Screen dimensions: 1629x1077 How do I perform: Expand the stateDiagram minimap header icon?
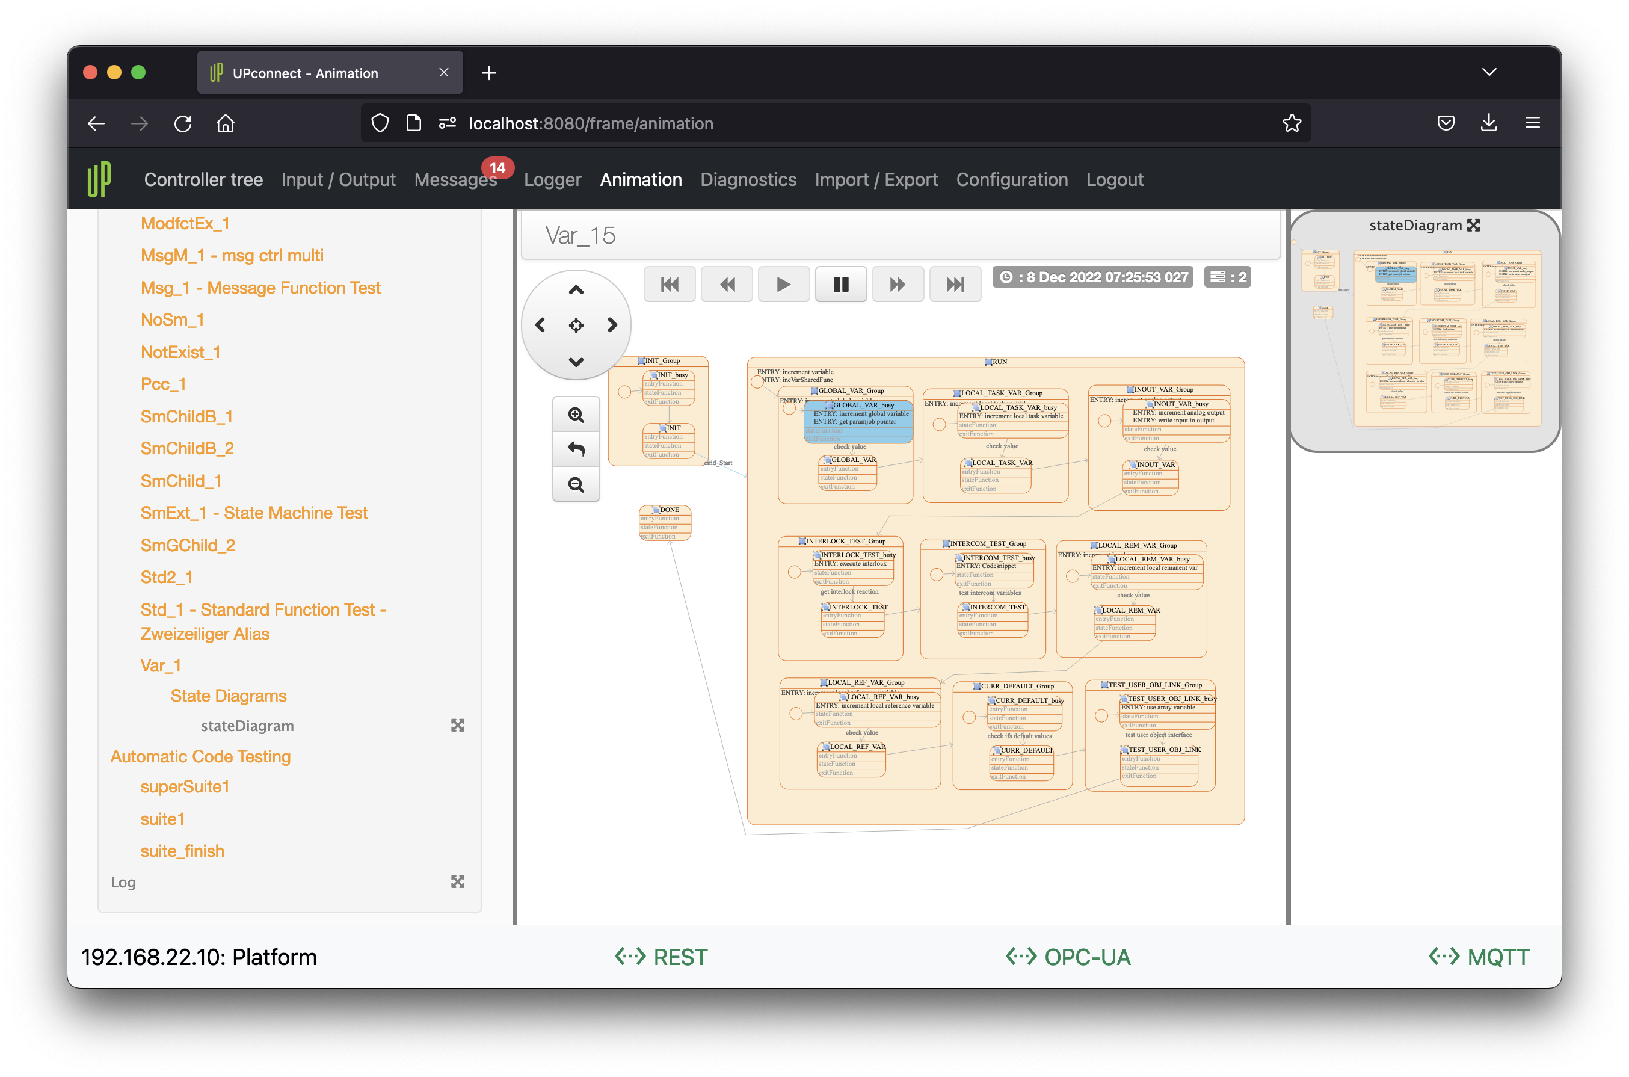1473,225
